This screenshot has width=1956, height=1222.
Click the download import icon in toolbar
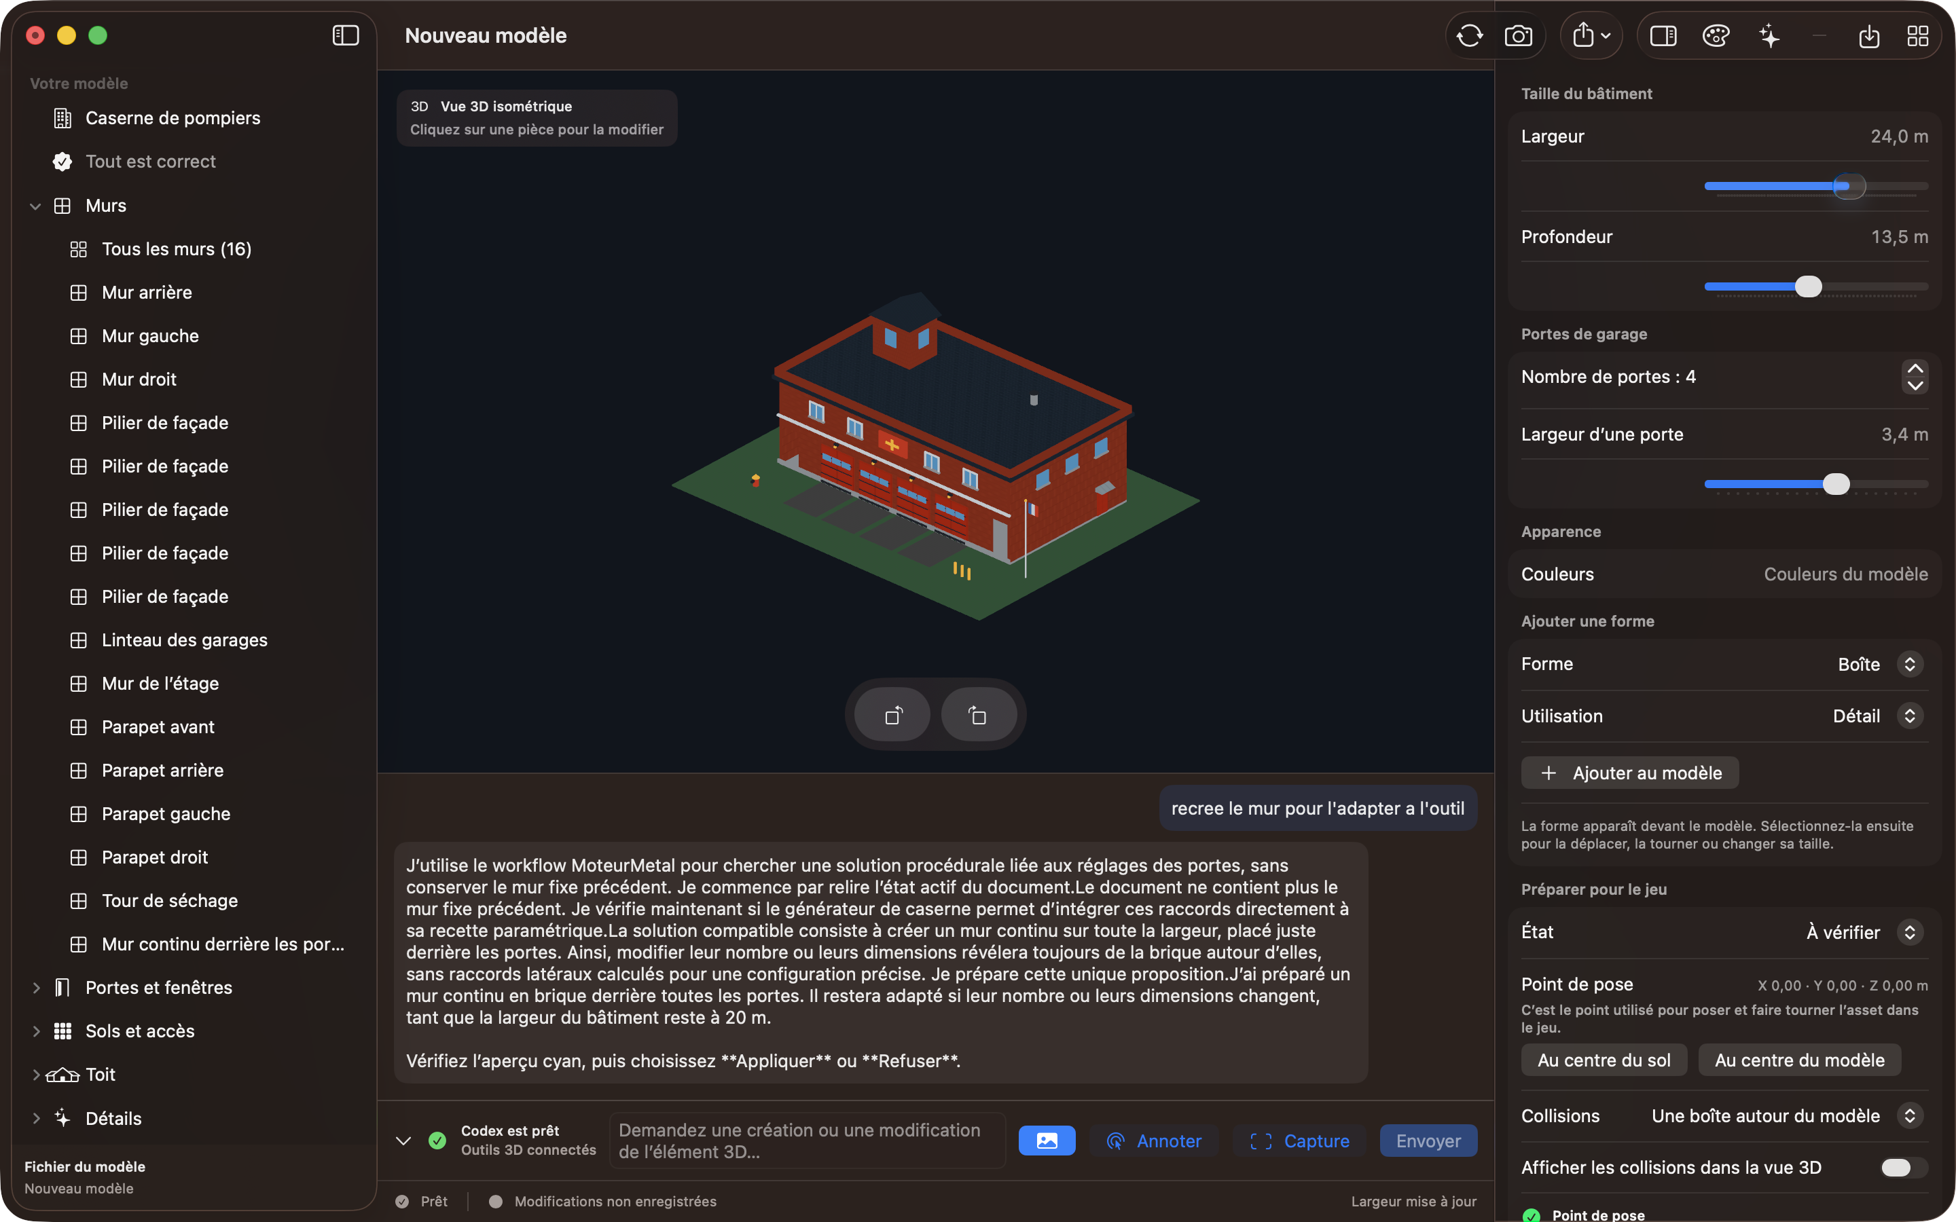1868,35
